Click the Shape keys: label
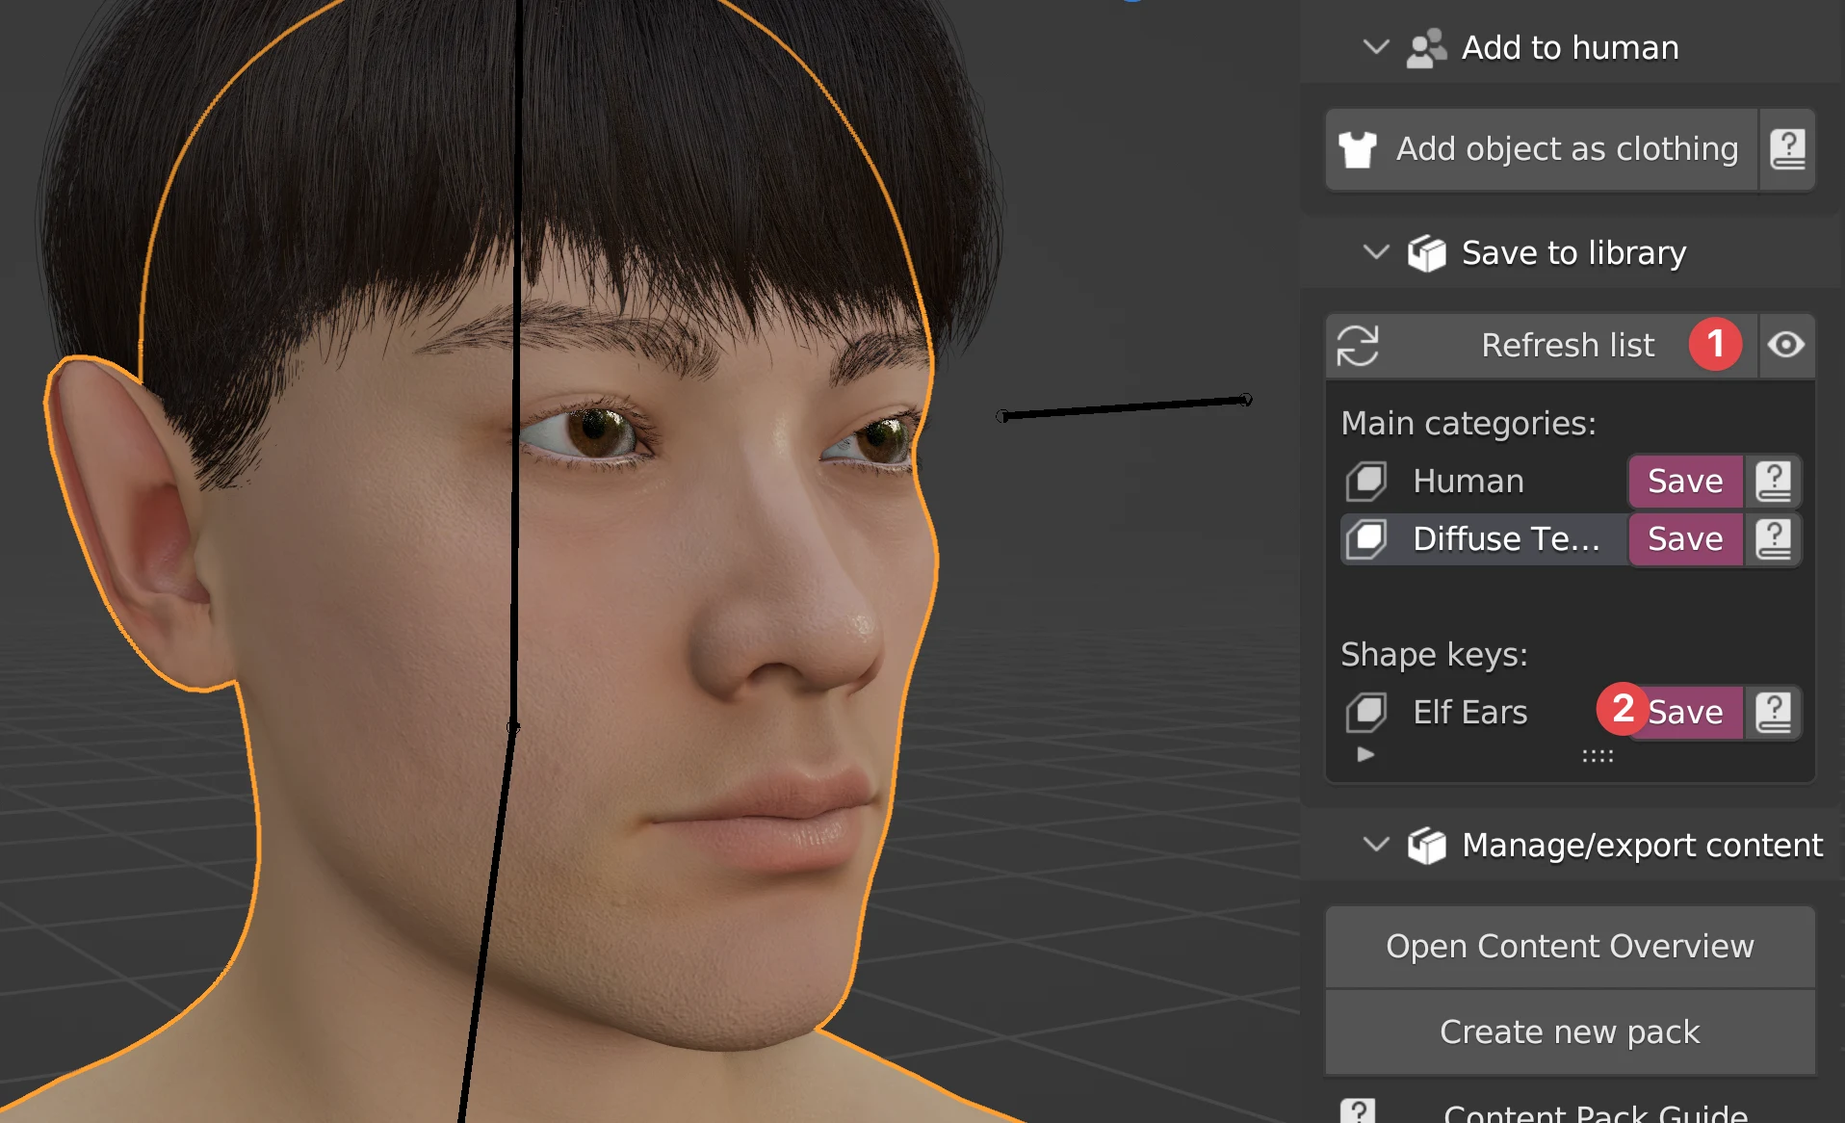 tap(1434, 655)
